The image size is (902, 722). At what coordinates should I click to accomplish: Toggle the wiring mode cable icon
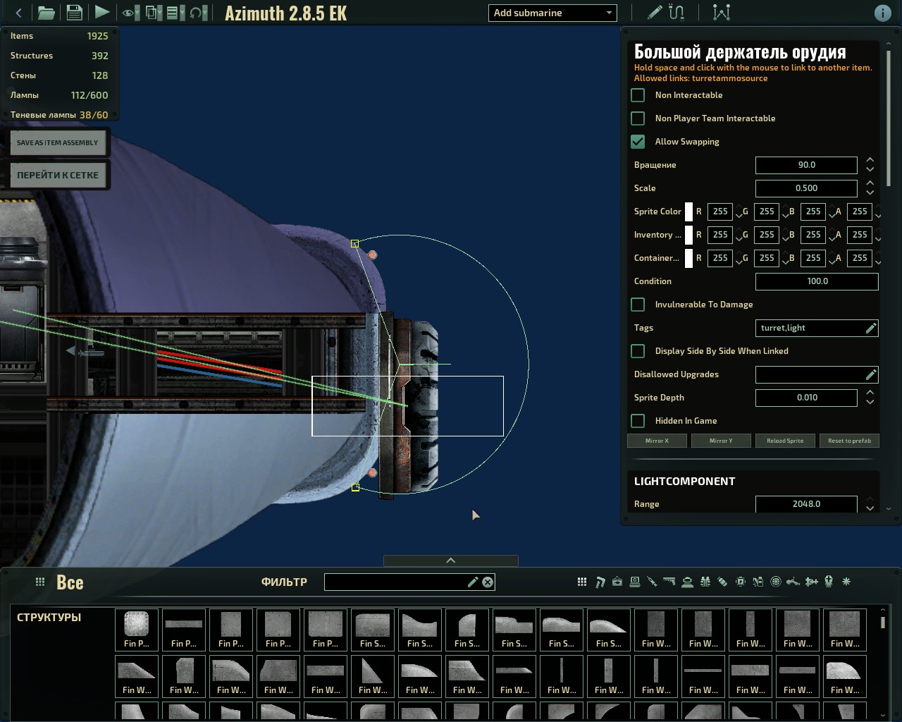click(676, 13)
